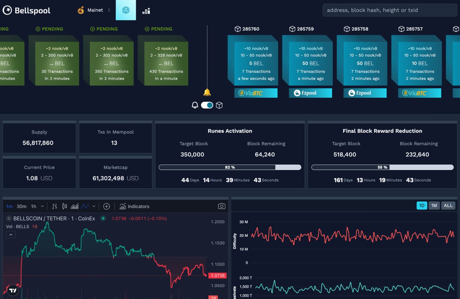Click the Supply value 56,817,860
Image resolution: width=460 pixels, height=299 pixels.
click(x=38, y=143)
